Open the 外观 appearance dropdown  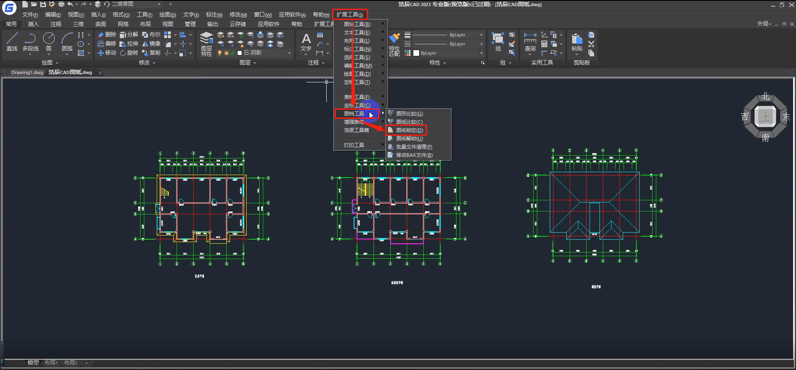click(x=764, y=24)
